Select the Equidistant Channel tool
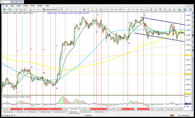 point(84,9)
